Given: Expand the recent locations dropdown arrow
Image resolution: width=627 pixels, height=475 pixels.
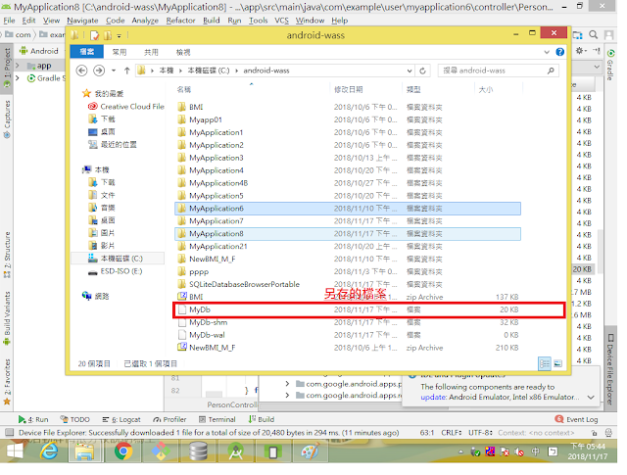Looking at the screenshot, I should coord(114,71).
